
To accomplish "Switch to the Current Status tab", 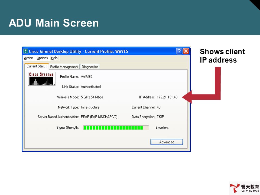I will (x=37, y=66).
